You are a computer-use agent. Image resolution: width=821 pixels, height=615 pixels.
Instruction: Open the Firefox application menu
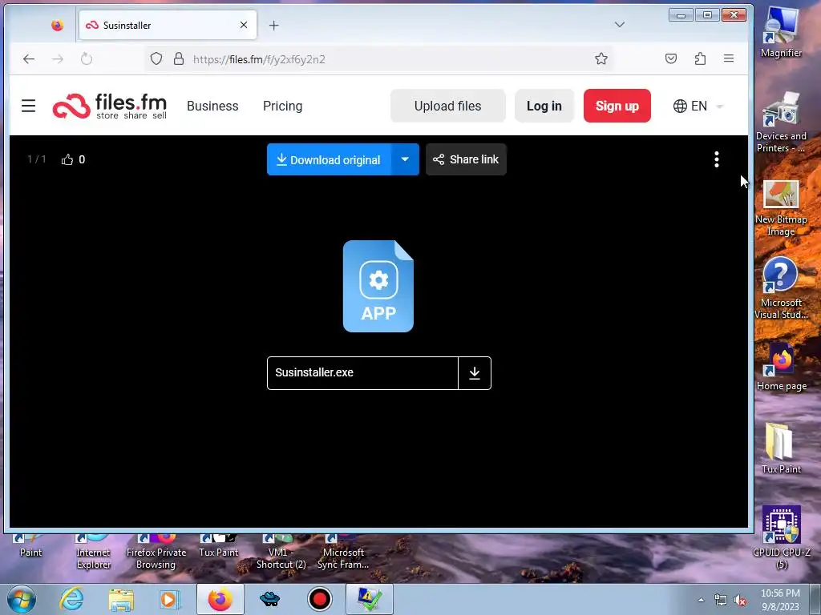tap(729, 58)
